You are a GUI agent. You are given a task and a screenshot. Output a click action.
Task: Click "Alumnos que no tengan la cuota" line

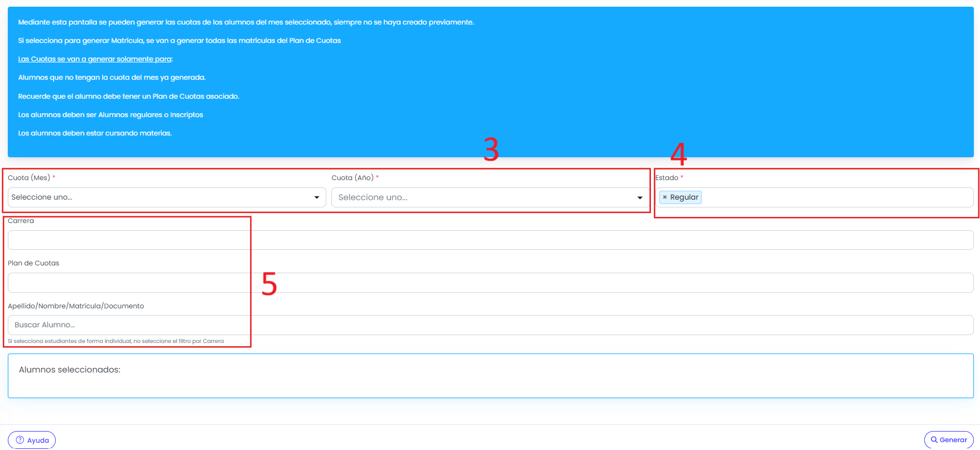(112, 78)
